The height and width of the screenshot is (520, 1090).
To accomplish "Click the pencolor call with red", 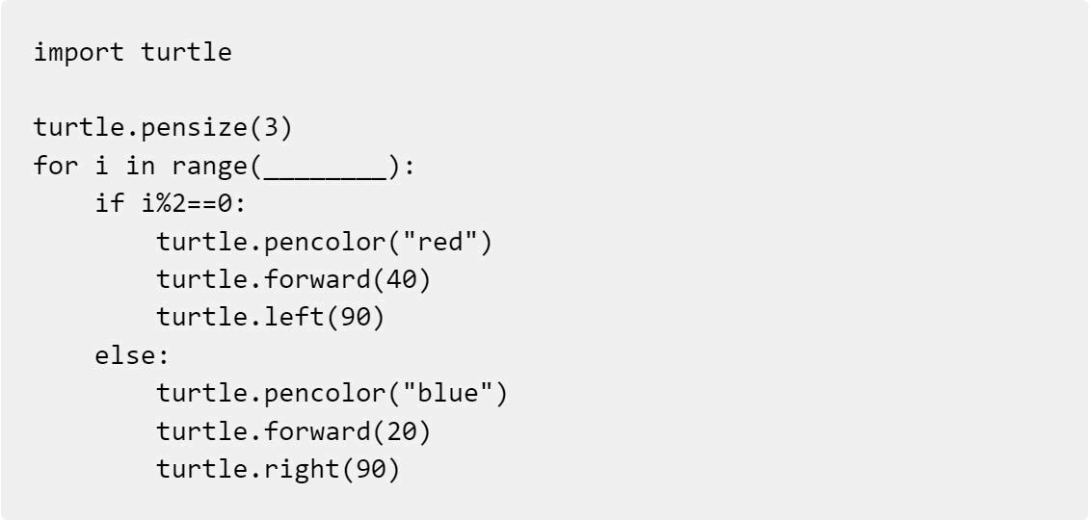I will click(325, 243).
